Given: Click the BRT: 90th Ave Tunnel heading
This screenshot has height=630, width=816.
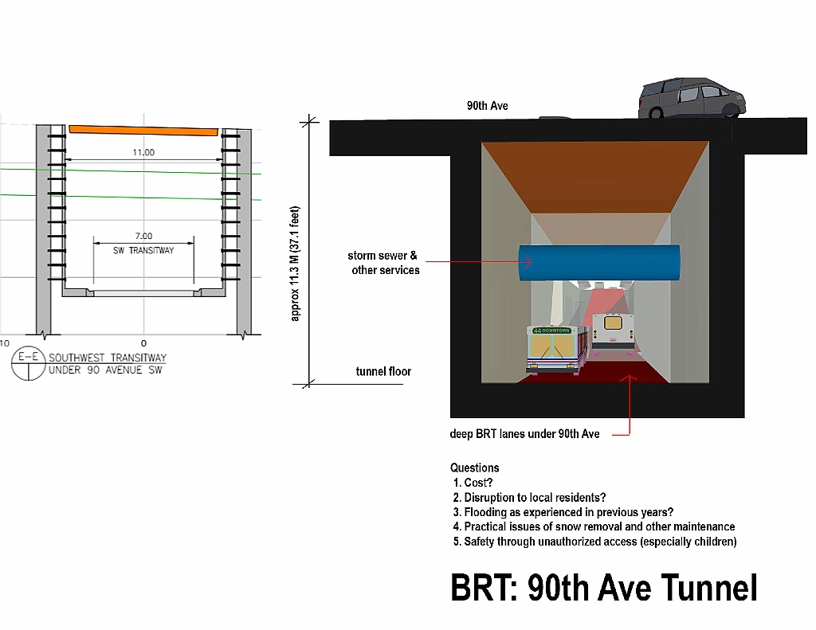Looking at the screenshot, I should pos(604,588).
